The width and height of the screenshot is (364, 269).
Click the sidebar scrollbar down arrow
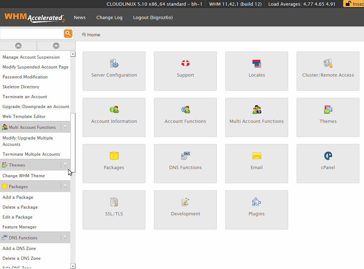pos(73,266)
